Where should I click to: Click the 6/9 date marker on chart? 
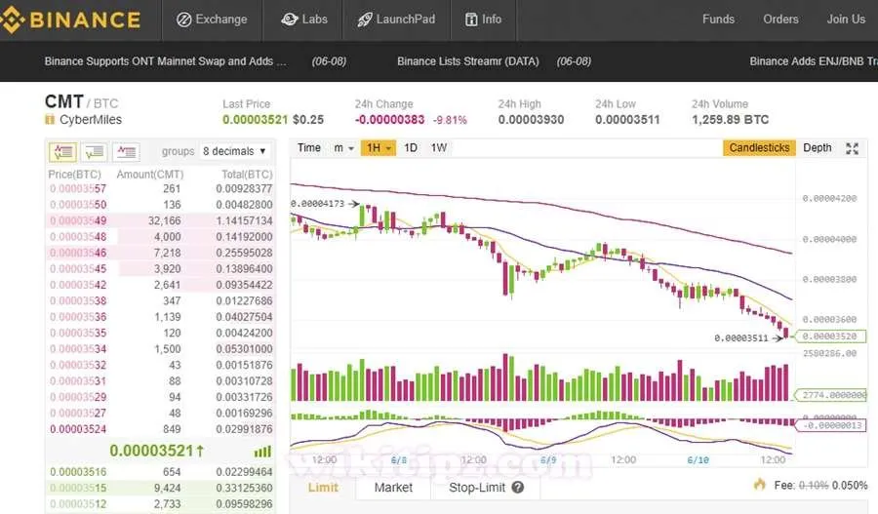click(548, 460)
